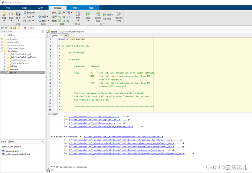The image size is (252, 173).
Task: Open the dropdown arrow under 保存
Action: pyautogui.click(x=18, y=21)
